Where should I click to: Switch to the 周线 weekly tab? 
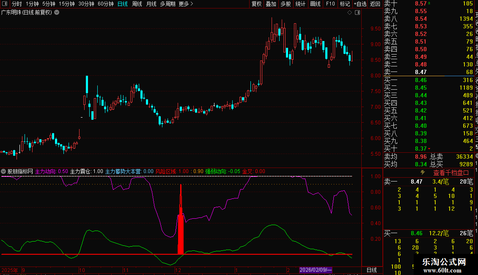tap(137, 4)
